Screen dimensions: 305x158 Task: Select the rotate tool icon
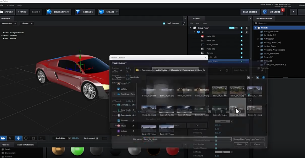(x=26, y=138)
